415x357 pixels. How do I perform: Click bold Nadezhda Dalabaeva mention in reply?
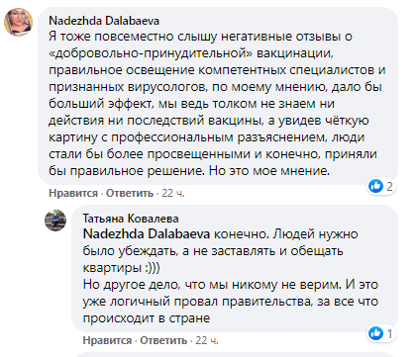147,234
